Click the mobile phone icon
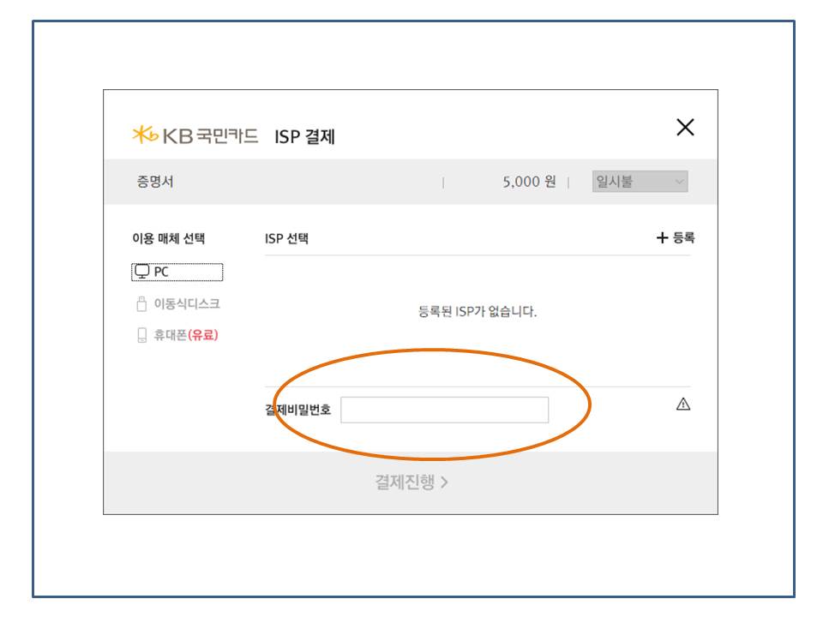This screenshot has width=823, height=617. click(141, 335)
